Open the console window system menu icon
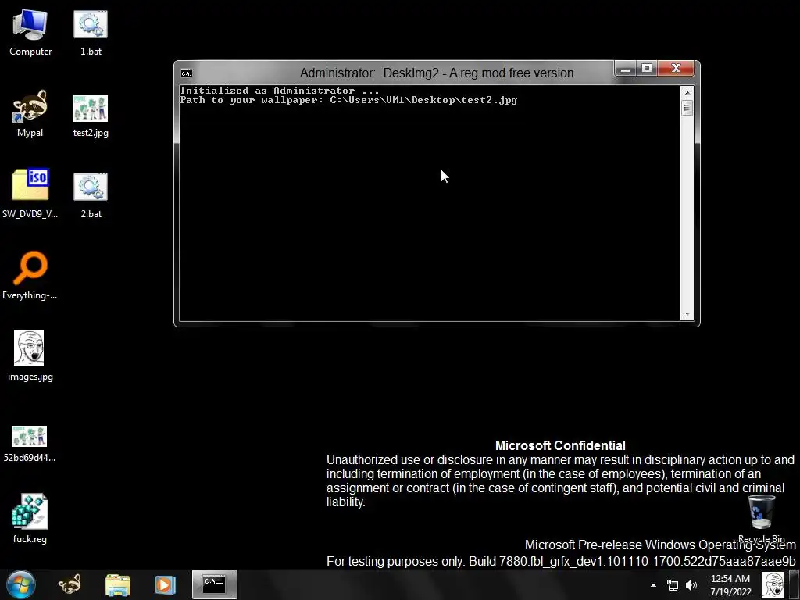800x600 pixels. pyautogui.click(x=187, y=73)
